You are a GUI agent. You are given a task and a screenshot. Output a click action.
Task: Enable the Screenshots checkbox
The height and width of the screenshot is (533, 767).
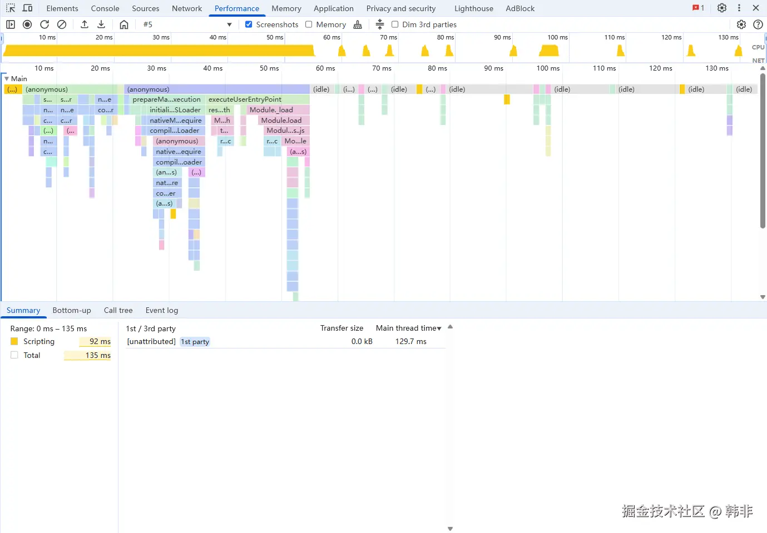(x=249, y=24)
